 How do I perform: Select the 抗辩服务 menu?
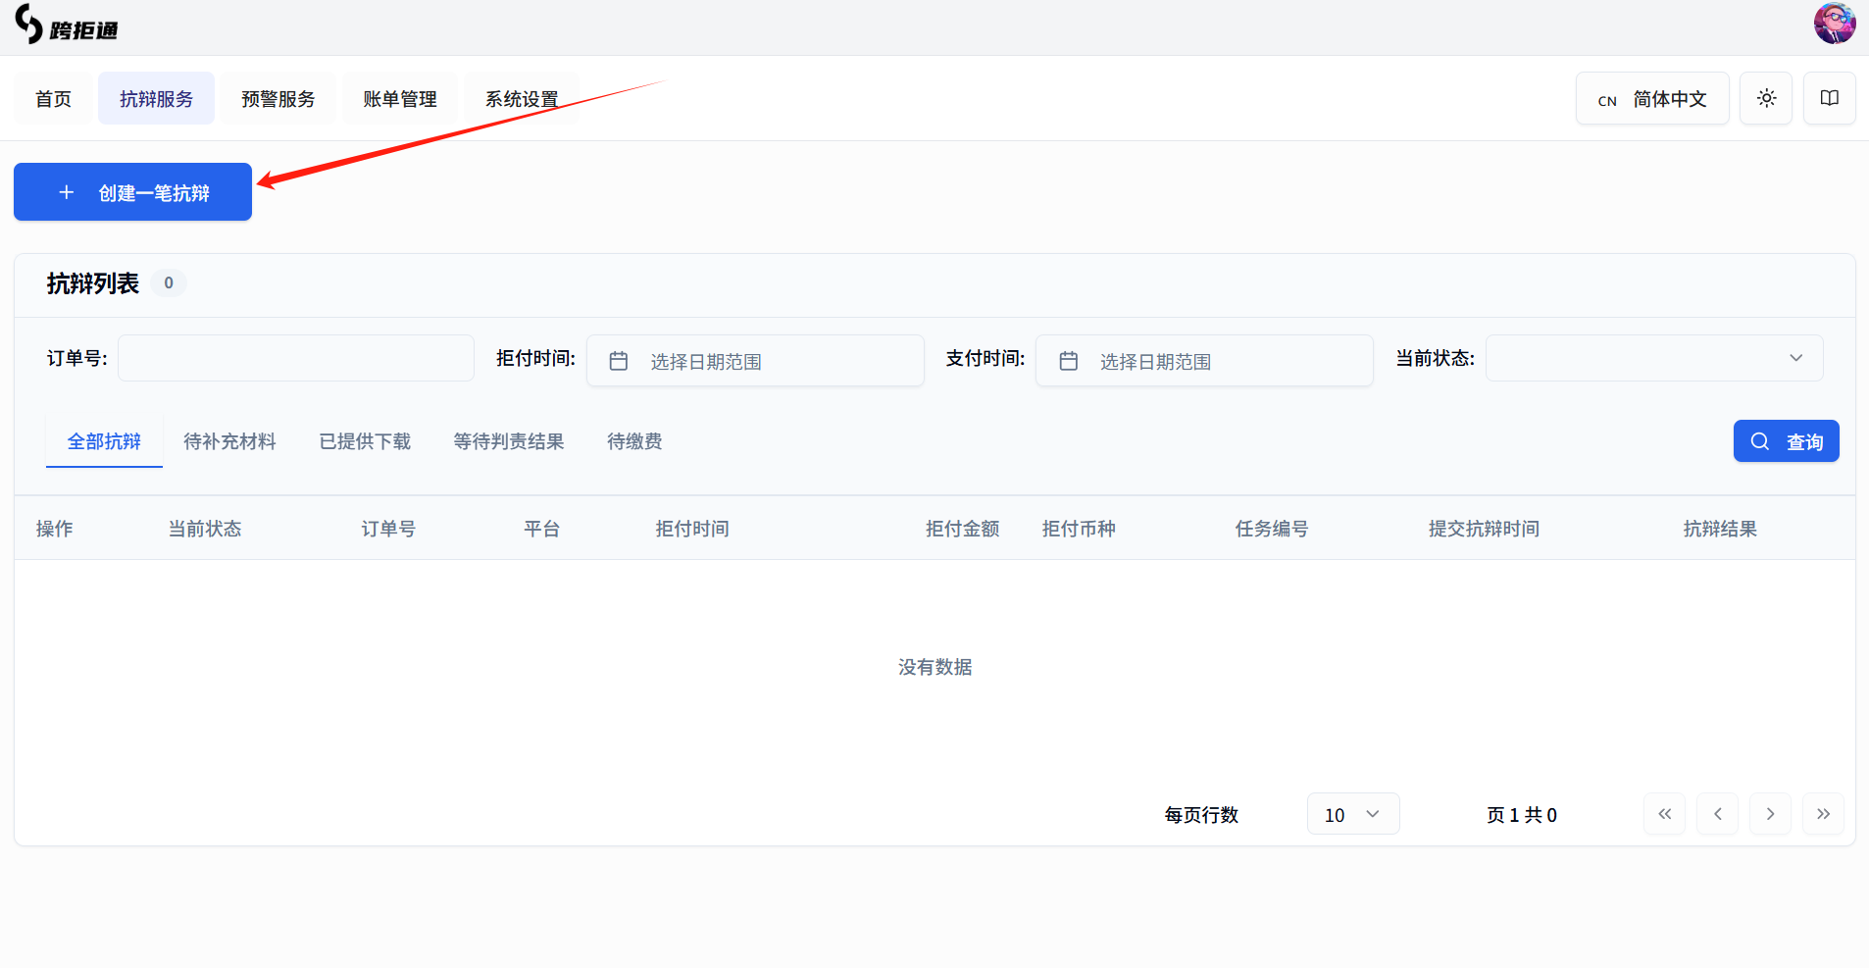156,98
